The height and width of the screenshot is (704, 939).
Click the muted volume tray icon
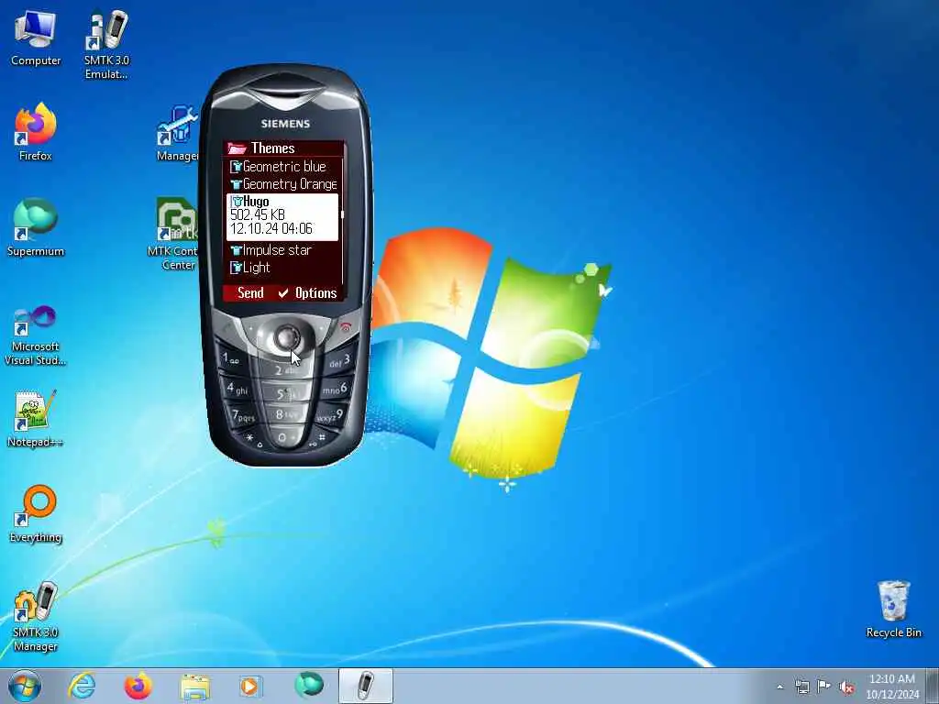pos(846,687)
